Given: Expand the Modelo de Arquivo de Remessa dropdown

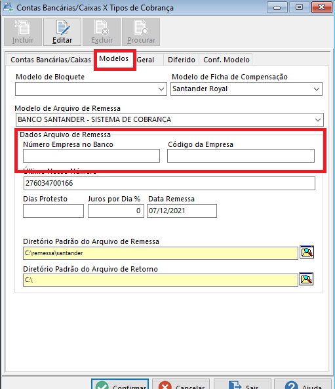Looking at the screenshot, I should [x=318, y=120].
